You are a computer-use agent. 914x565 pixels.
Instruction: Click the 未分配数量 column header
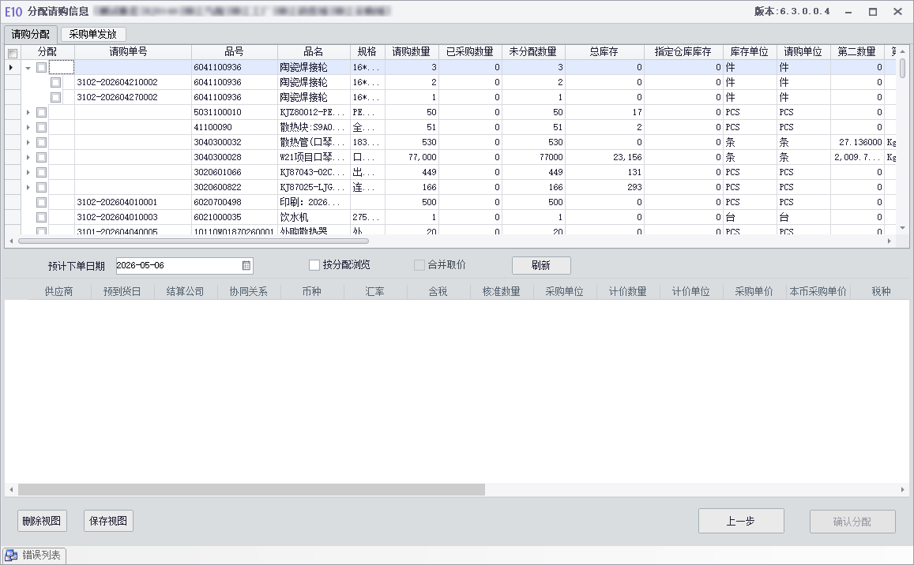(532, 52)
